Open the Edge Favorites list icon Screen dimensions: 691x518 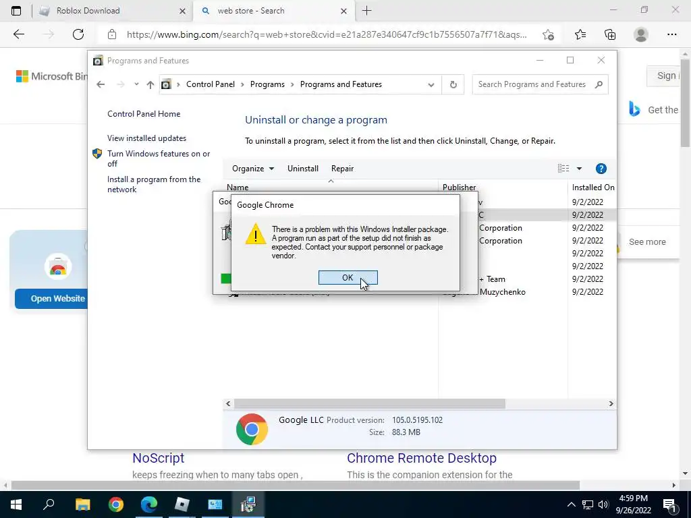point(580,34)
